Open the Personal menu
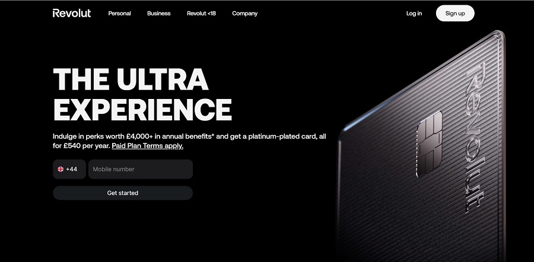534x262 pixels. pos(119,14)
